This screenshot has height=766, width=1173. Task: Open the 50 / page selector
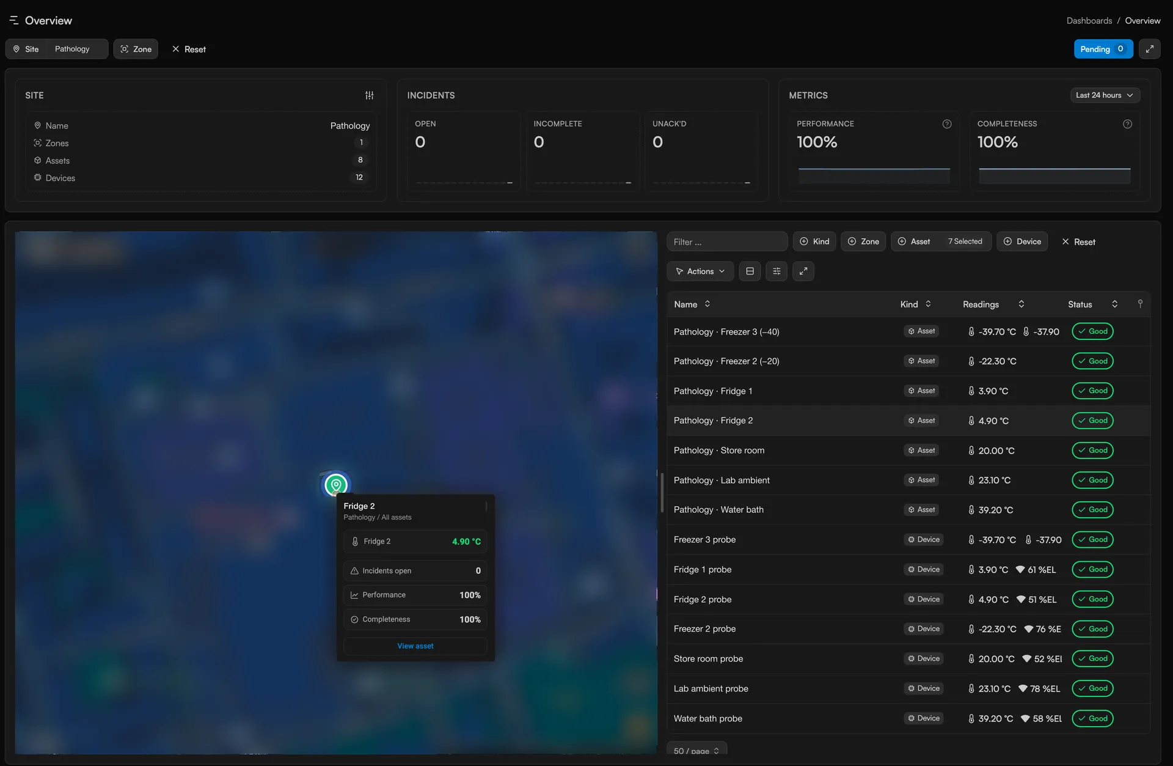coord(696,750)
